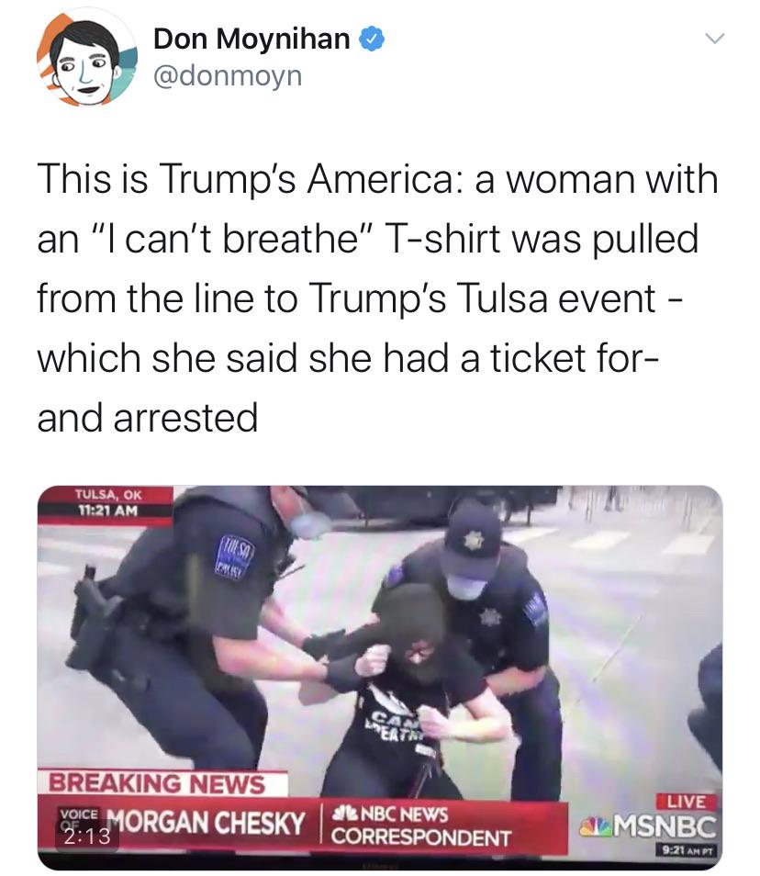Click the blue verified badge
This screenshot has height=876, width=760.
point(372,39)
